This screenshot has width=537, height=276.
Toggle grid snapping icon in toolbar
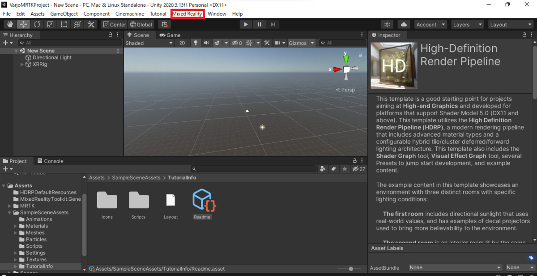pos(165,25)
